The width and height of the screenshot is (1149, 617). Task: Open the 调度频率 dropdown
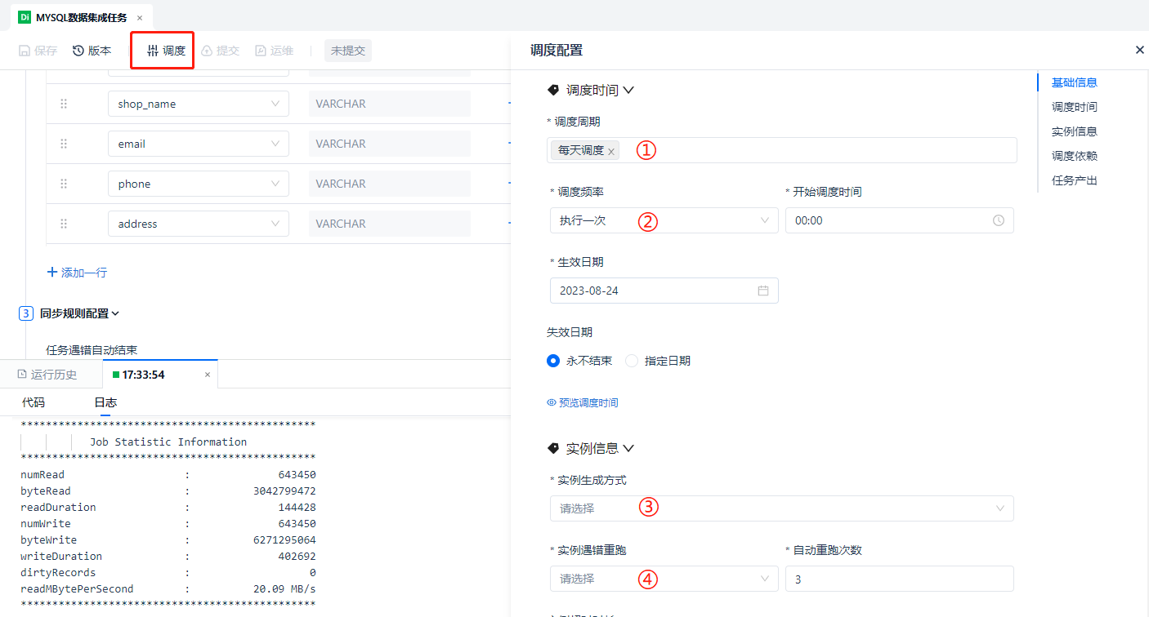coord(663,220)
